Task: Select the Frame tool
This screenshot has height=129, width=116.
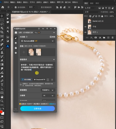Action: click(2, 36)
